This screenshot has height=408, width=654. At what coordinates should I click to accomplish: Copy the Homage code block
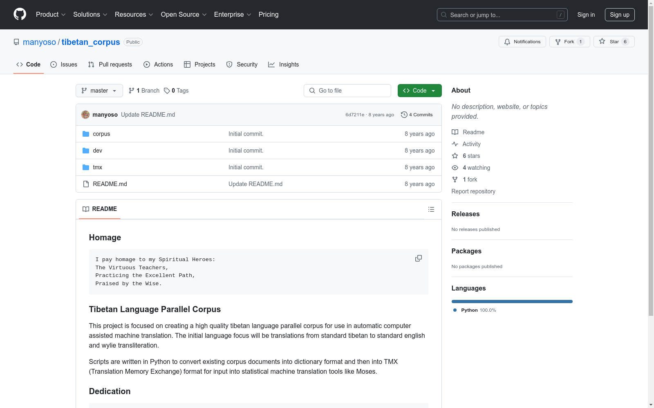tap(419, 258)
